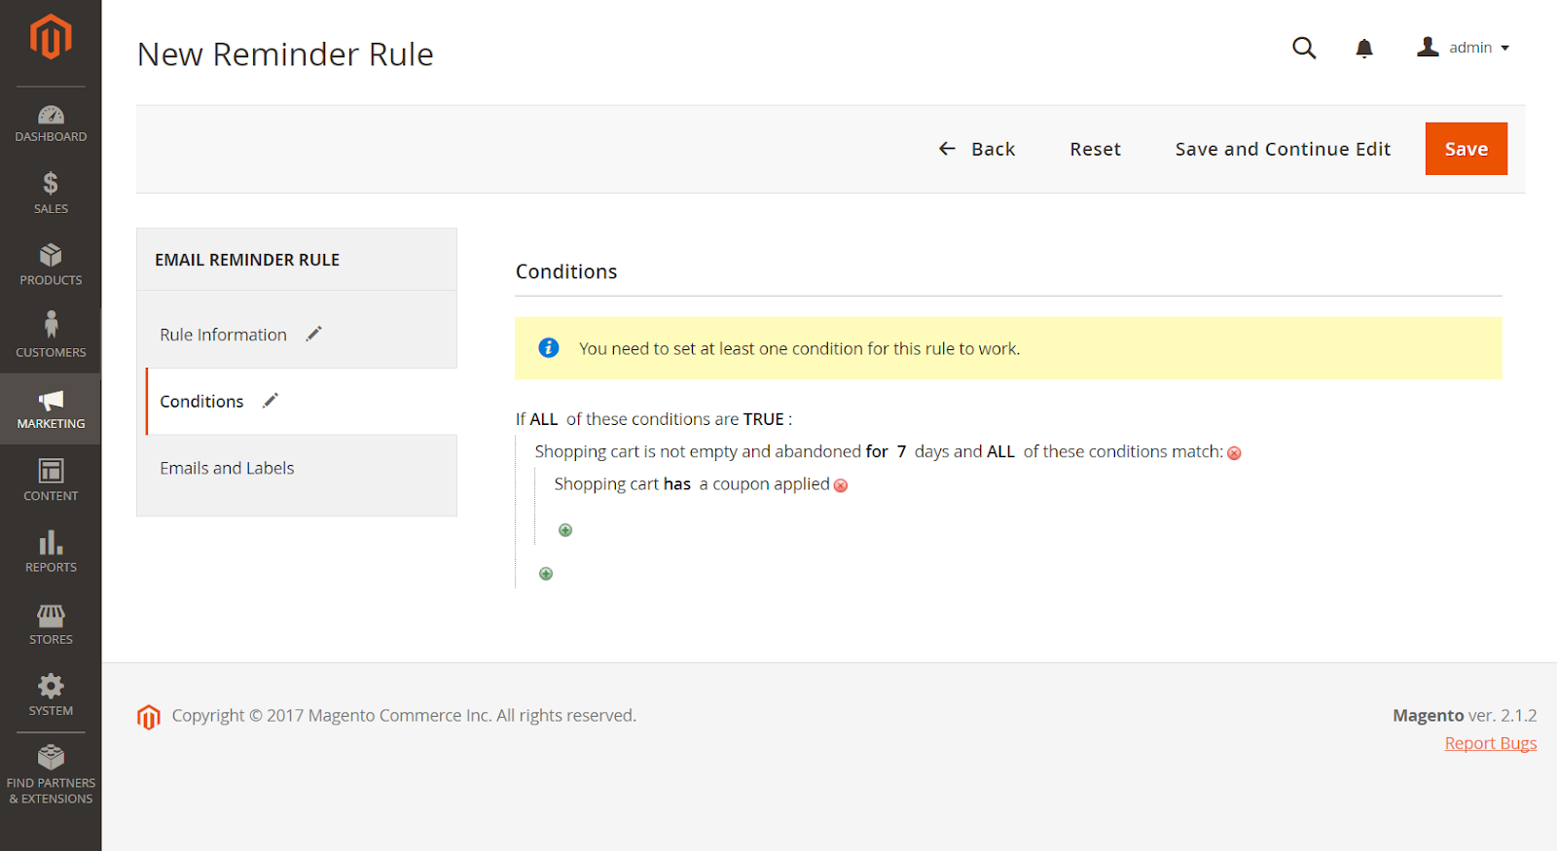The width and height of the screenshot is (1557, 851).
Task: Click the Magento logo in sidebar
Action: [x=51, y=37]
